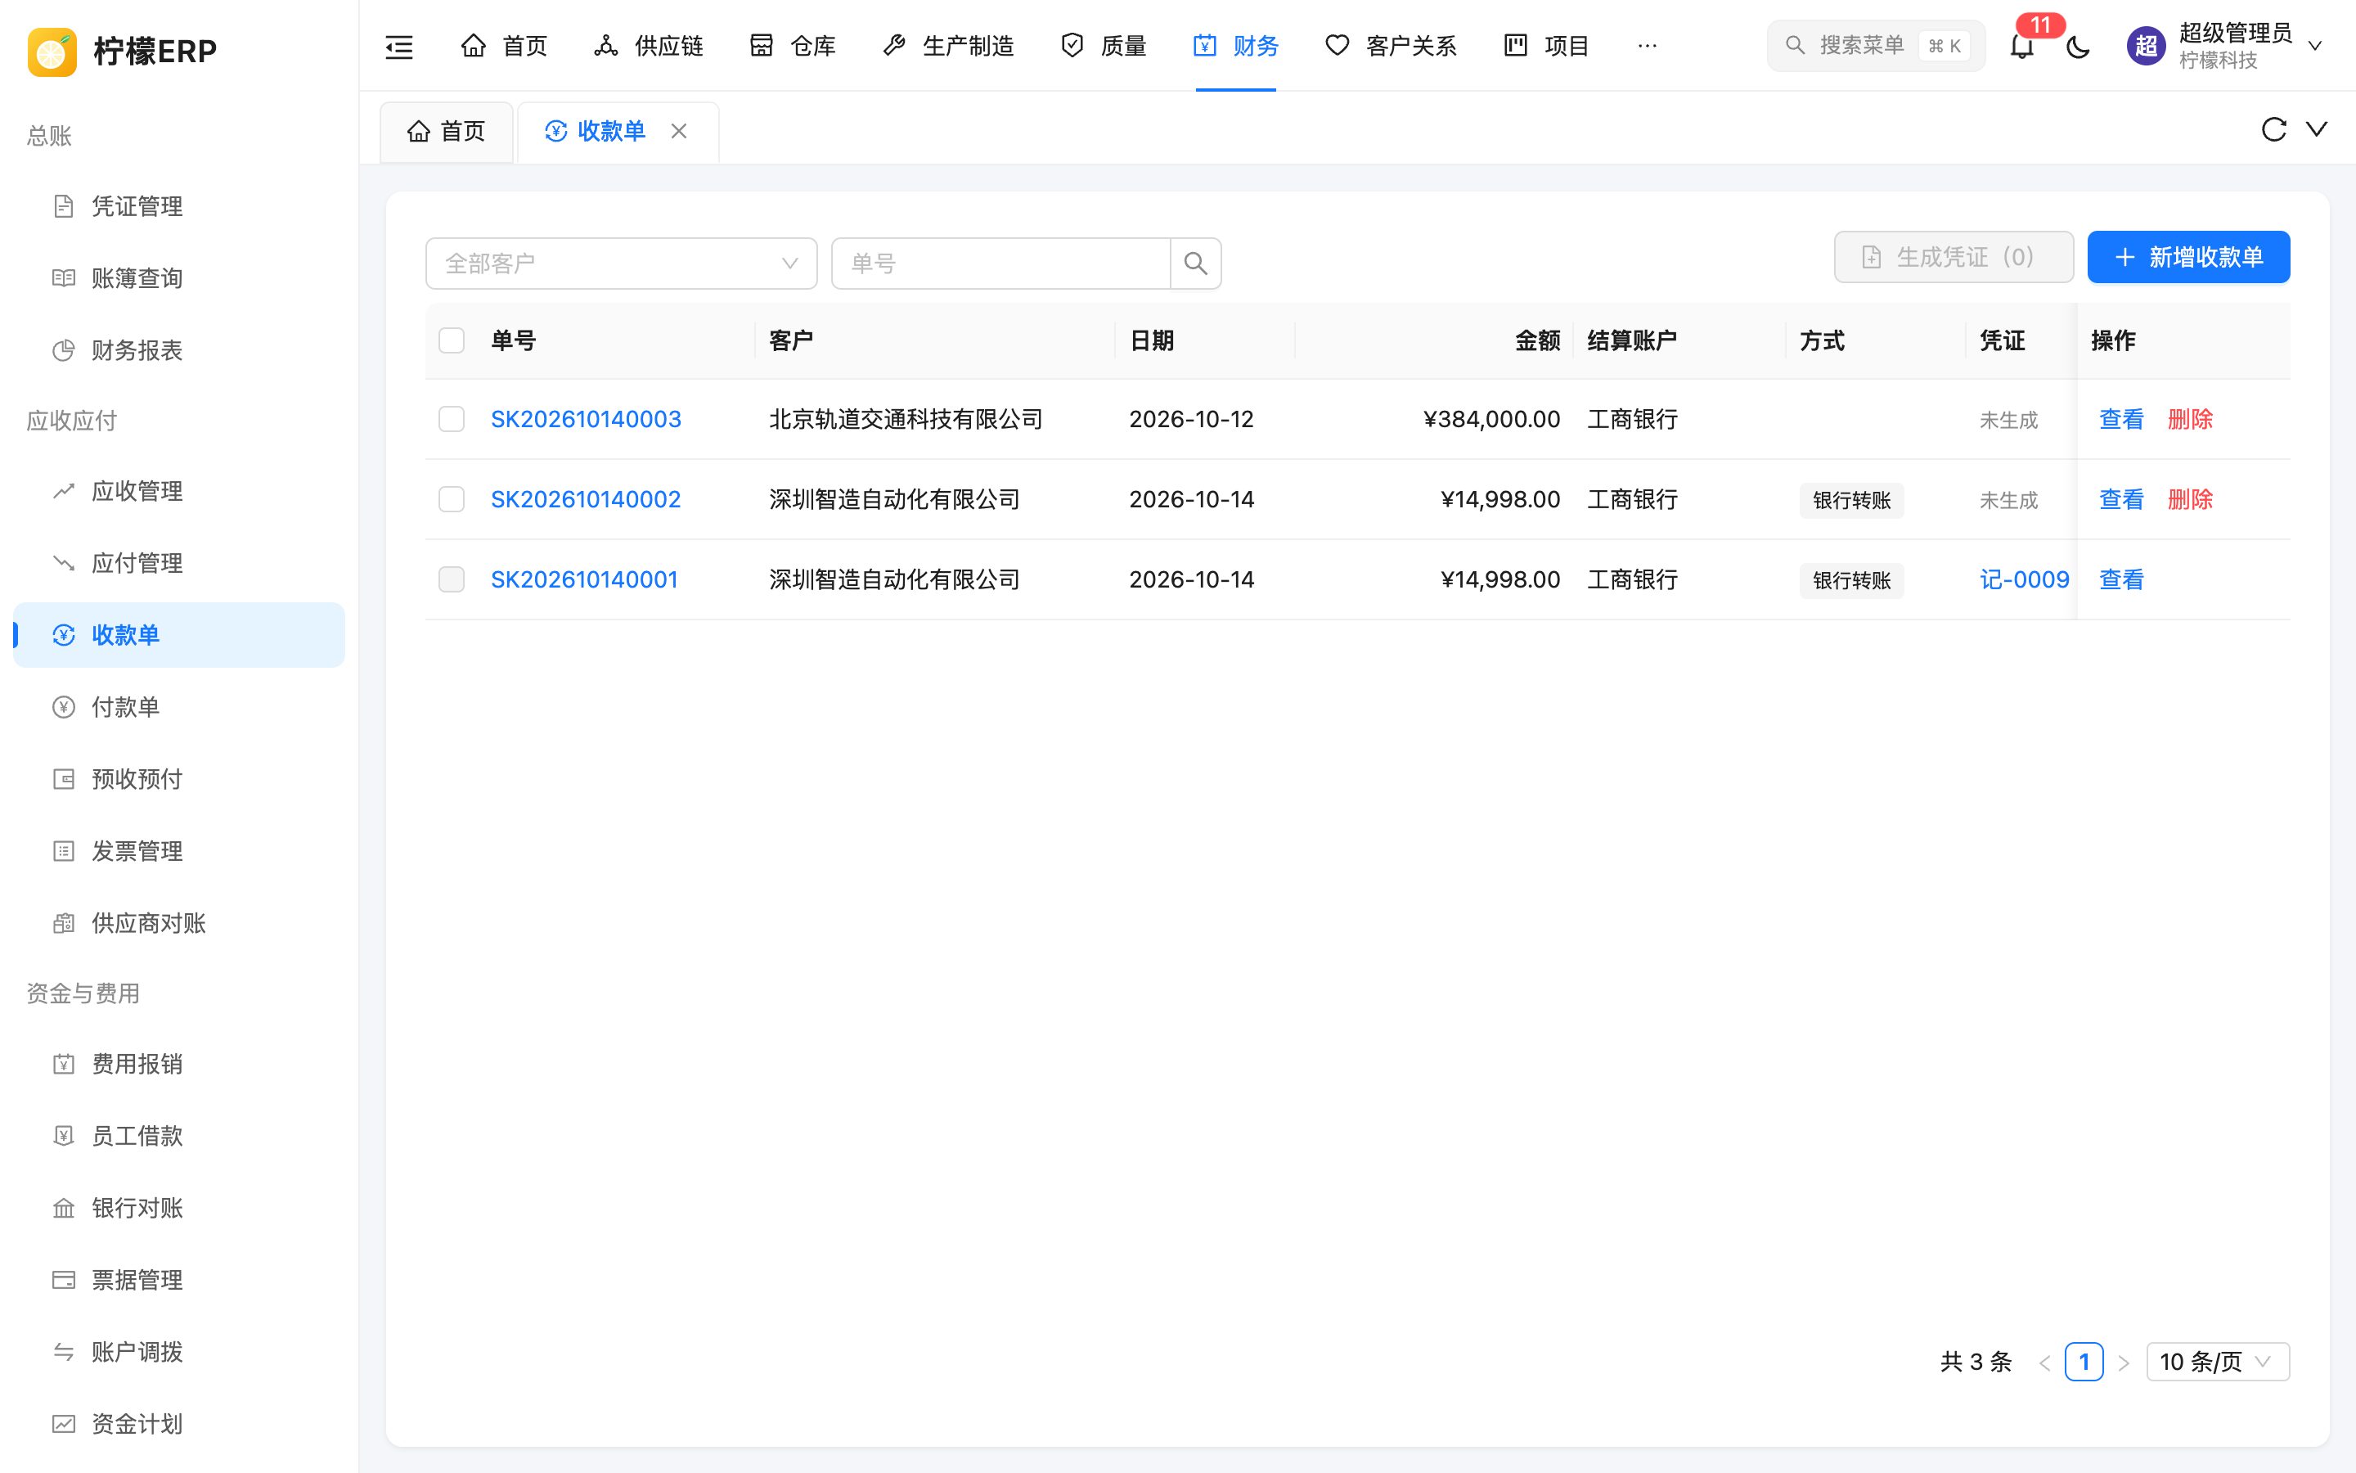This screenshot has width=2356, height=1473.
Task: Click the refresh icon in tab bar
Action: tap(2273, 129)
